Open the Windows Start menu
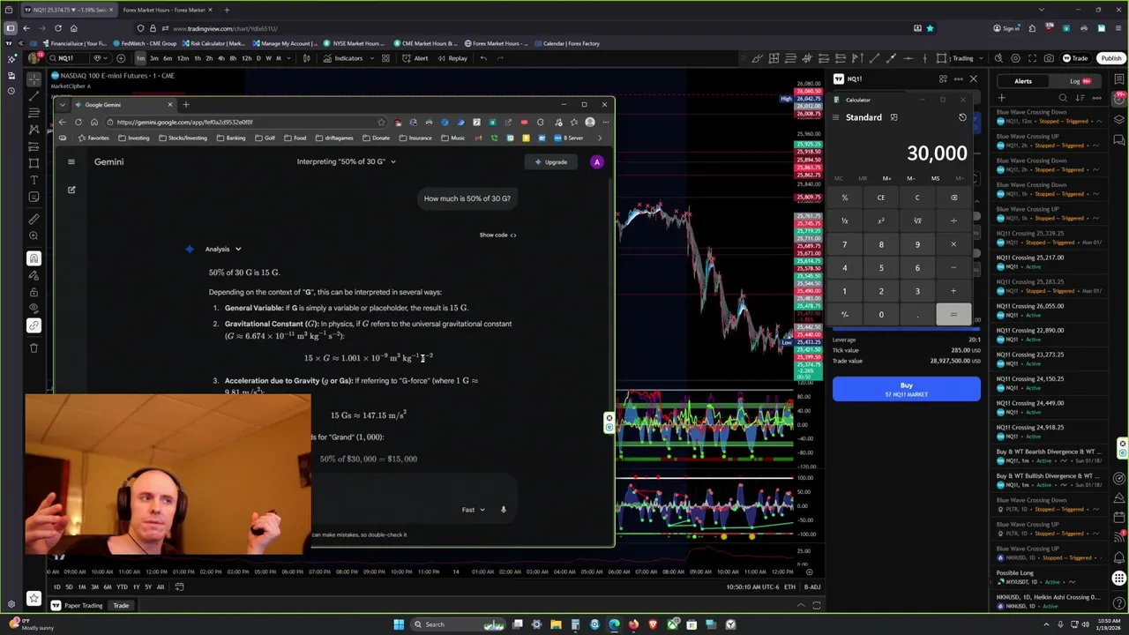The image size is (1129, 635). point(399,624)
